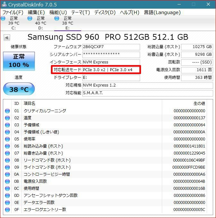Switch to the C: disk tab
Image resolution: width=216 pixels, height=218 pixels.
click(13, 23)
